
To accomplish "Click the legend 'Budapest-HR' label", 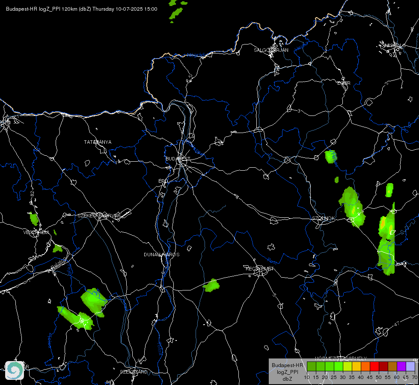I will click(x=287, y=365).
